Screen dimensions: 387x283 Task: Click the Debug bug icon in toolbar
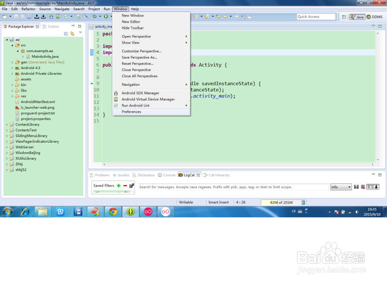tap(94, 17)
